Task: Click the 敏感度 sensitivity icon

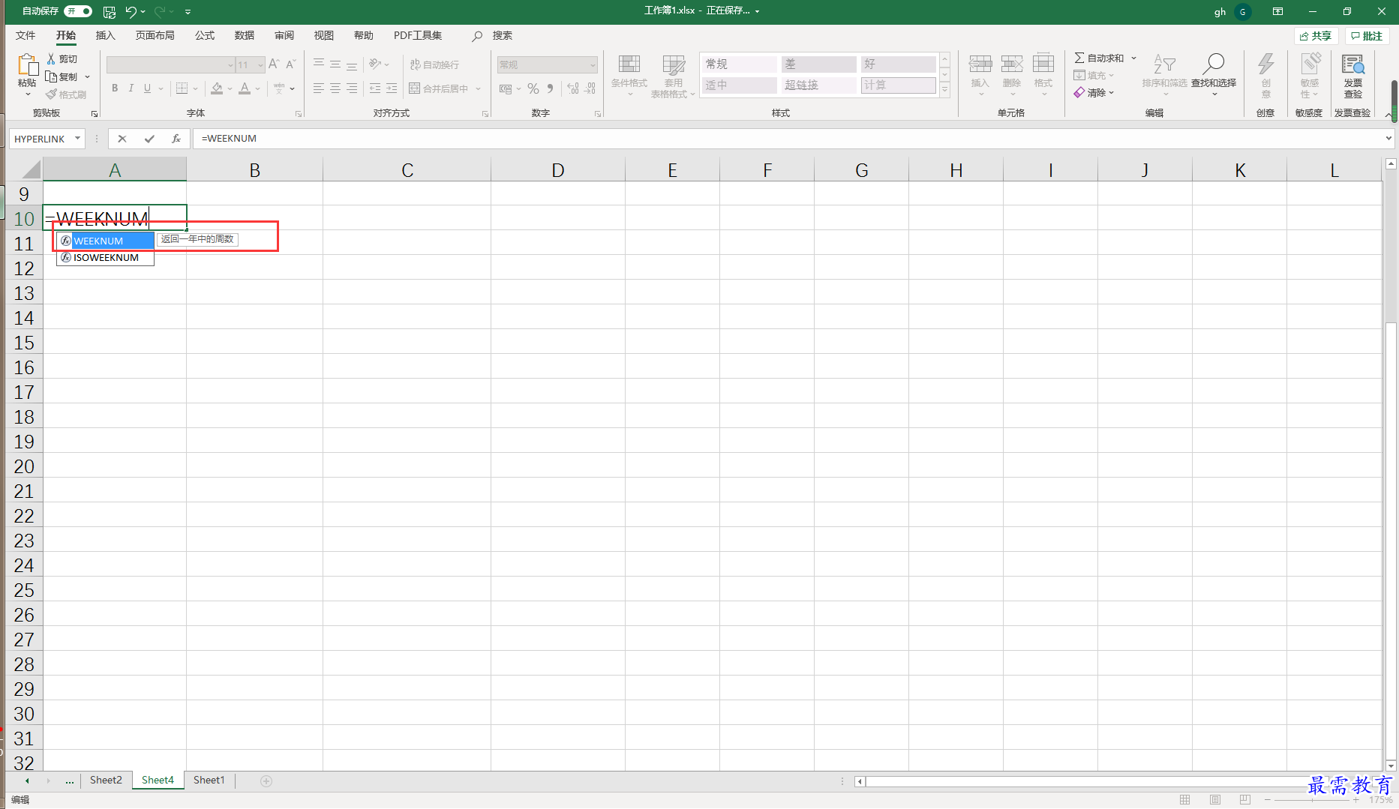Action: [x=1310, y=64]
